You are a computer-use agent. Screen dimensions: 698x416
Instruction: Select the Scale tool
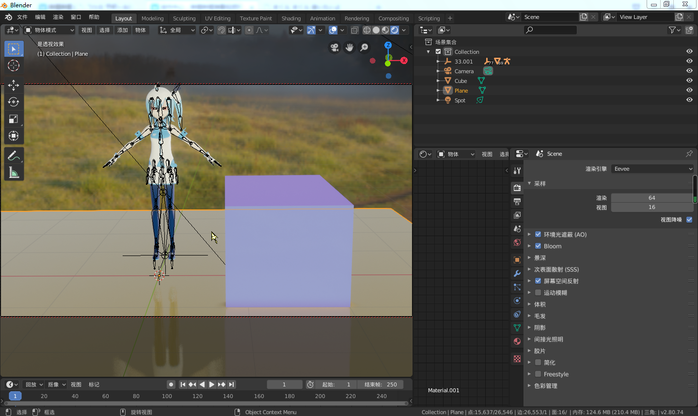(x=14, y=119)
